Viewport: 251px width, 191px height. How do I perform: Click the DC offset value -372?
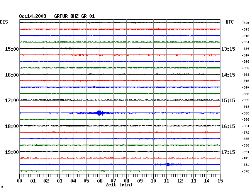tap(245, 133)
